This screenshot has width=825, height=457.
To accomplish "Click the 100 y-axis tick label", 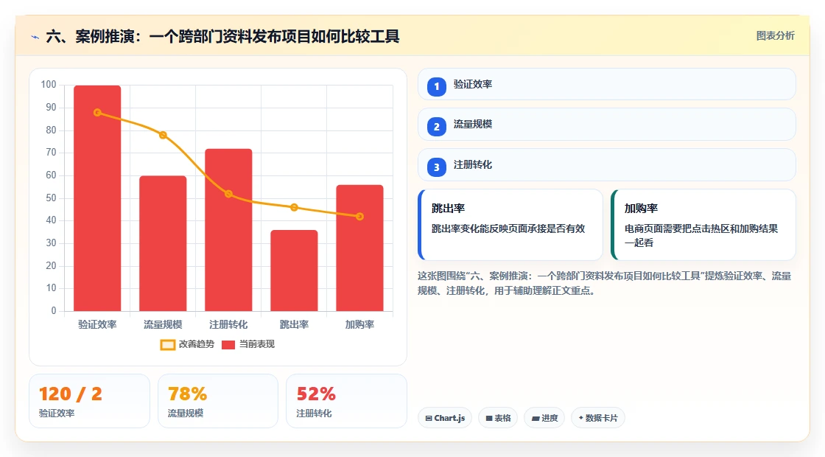I will [49, 84].
